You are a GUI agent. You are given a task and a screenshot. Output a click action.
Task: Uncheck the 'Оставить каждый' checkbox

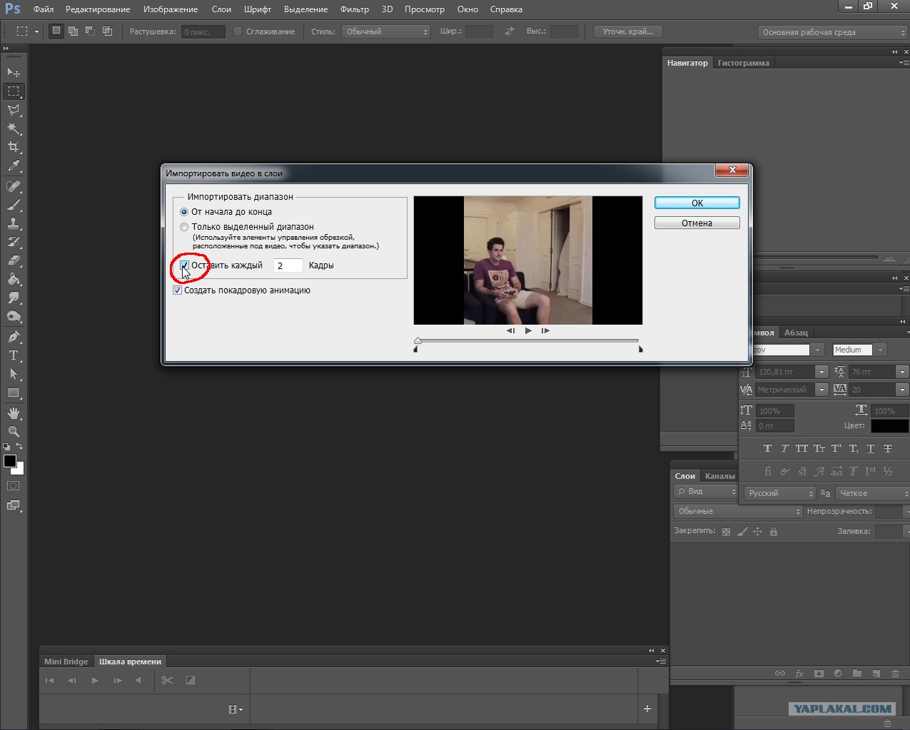pyautogui.click(x=184, y=265)
